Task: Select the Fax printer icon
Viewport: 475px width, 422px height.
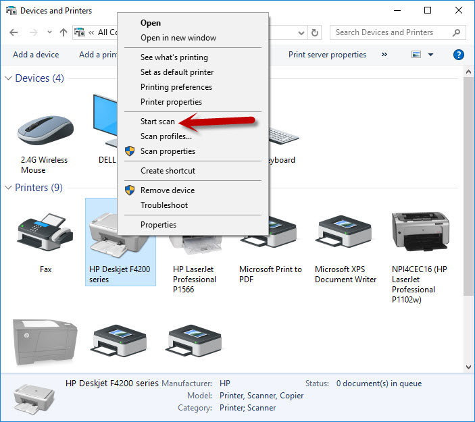Action: tap(45, 232)
